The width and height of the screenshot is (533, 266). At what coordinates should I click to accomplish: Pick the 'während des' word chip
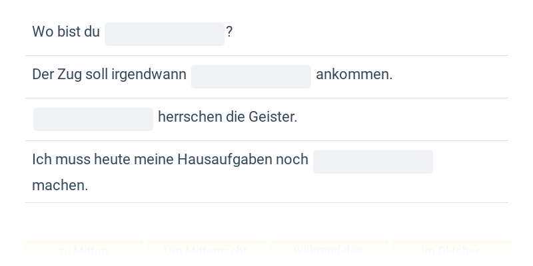coord(328,251)
